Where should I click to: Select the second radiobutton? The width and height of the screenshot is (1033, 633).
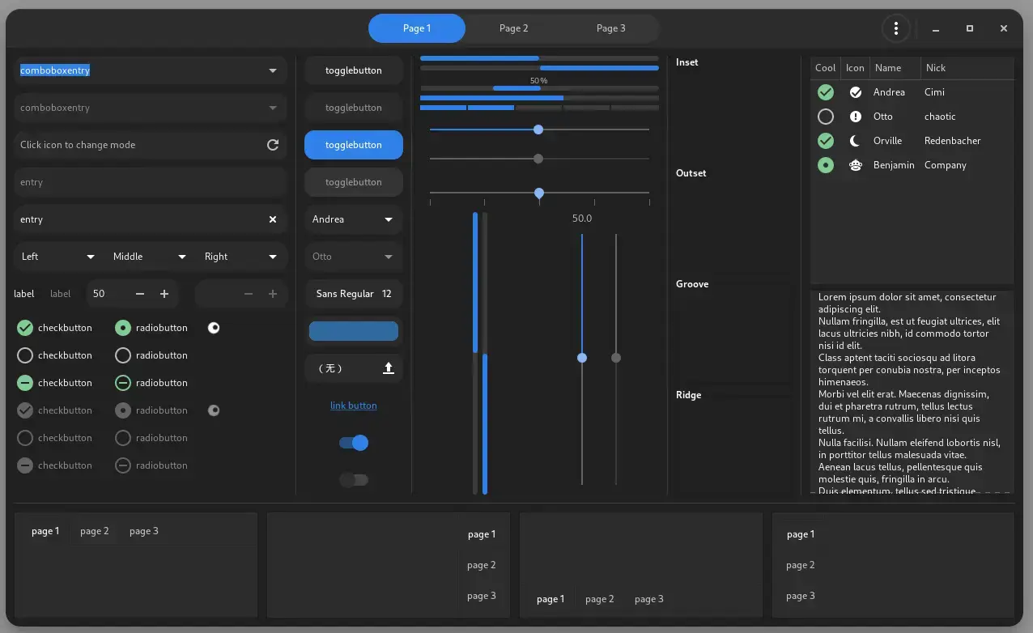[x=122, y=355]
